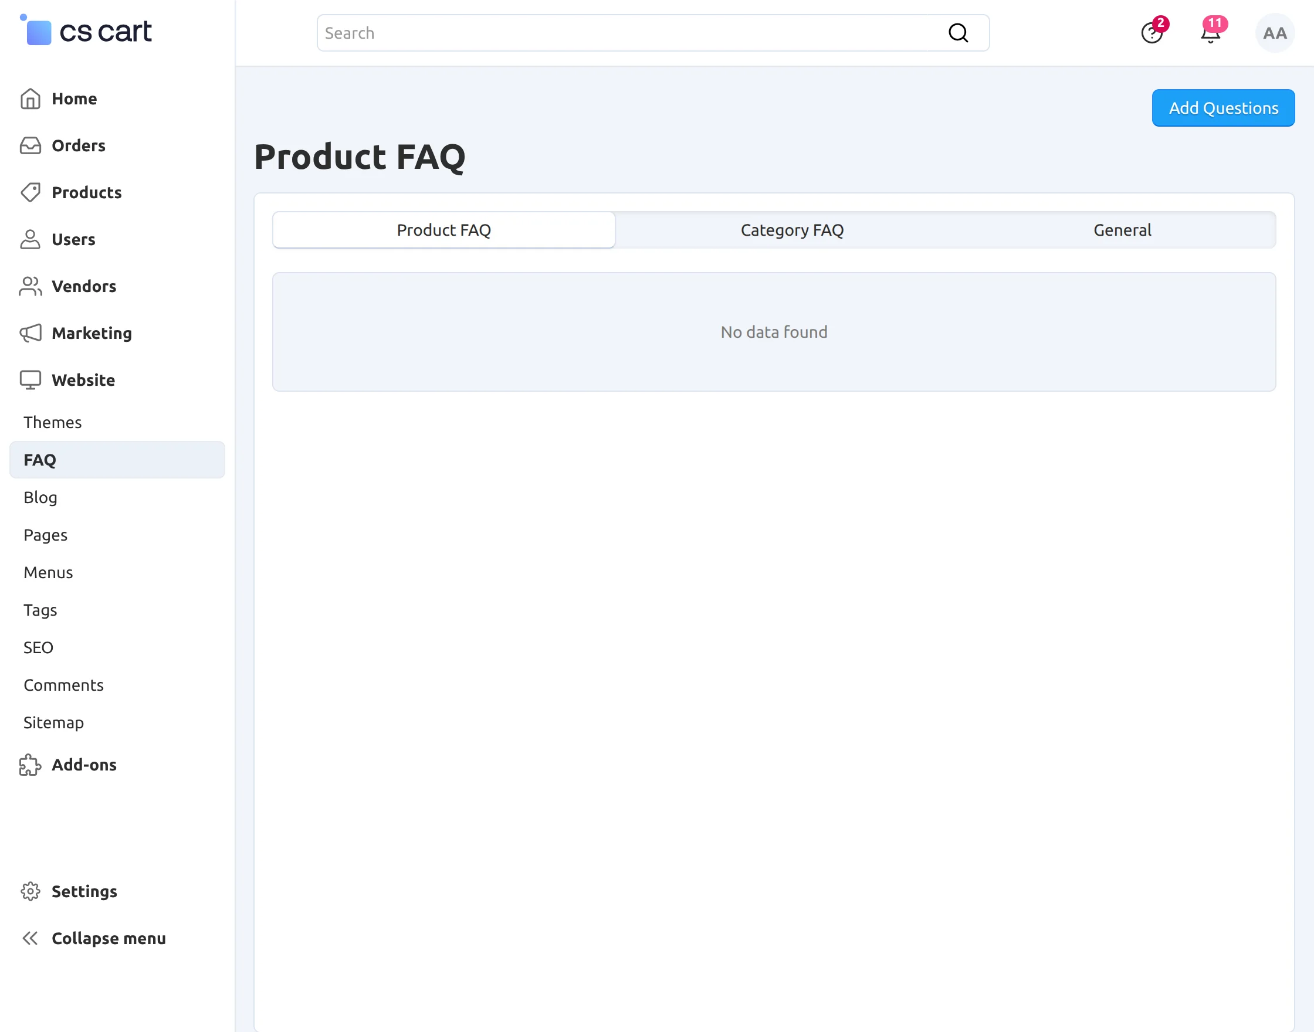The width and height of the screenshot is (1314, 1032).
Task: Click the Add Questions button
Action: click(x=1223, y=108)
